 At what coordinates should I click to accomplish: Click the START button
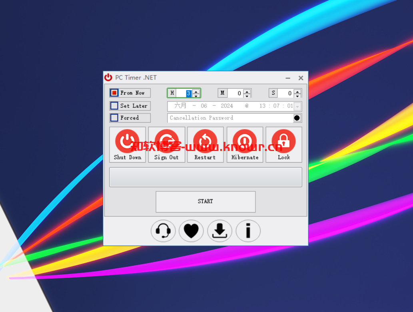[x=206, y=201]
